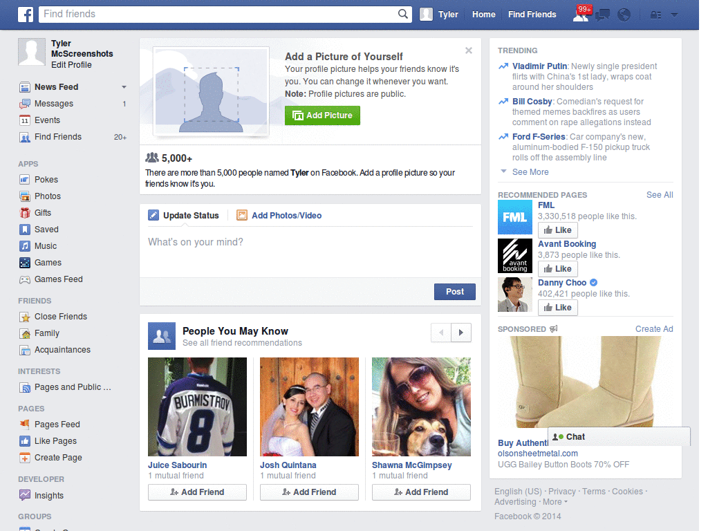708x531 pixels.
Task: Open account menu dropdown arrow in top bar
Action: click(674, 15)
